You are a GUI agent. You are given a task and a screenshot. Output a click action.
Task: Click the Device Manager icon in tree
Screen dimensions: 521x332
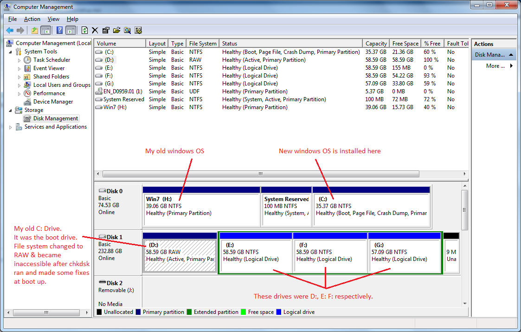27,102
